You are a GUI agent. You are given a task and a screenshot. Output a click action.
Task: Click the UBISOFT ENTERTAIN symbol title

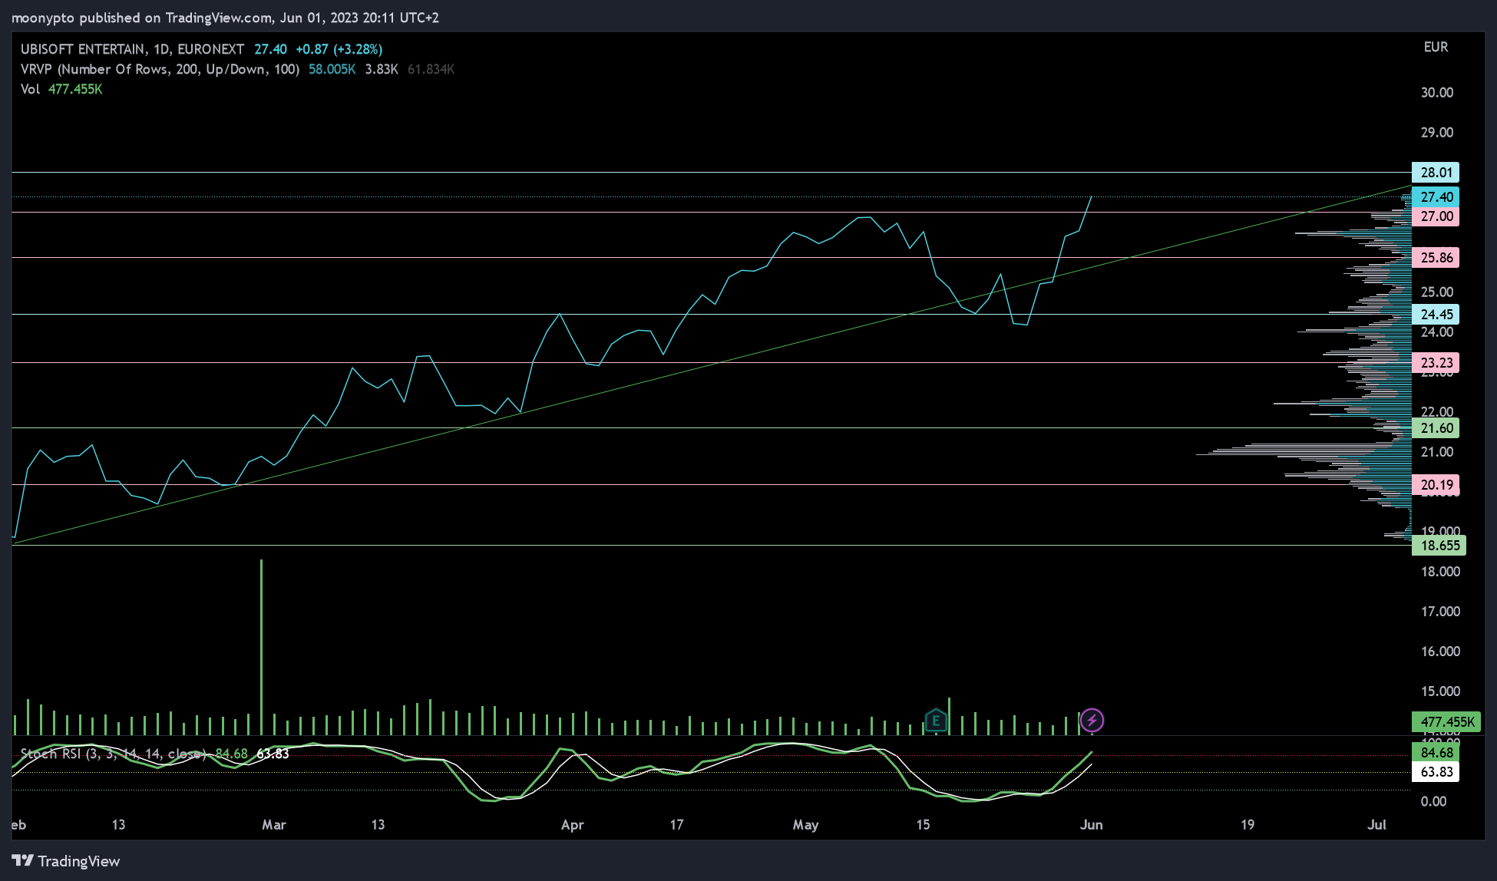click(x=83, y=49)
